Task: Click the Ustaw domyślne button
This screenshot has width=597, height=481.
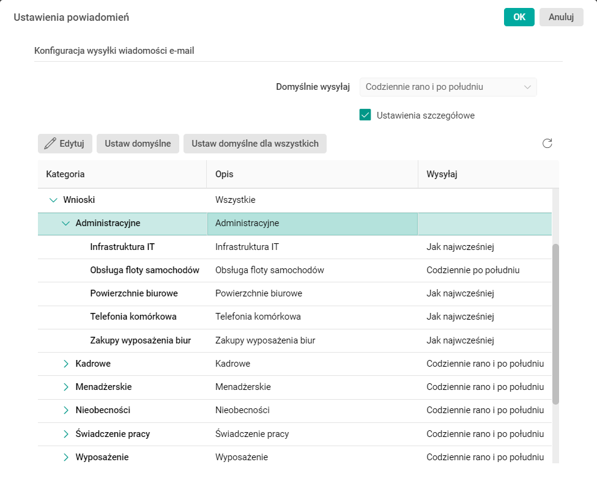Action: pos(137,143)
